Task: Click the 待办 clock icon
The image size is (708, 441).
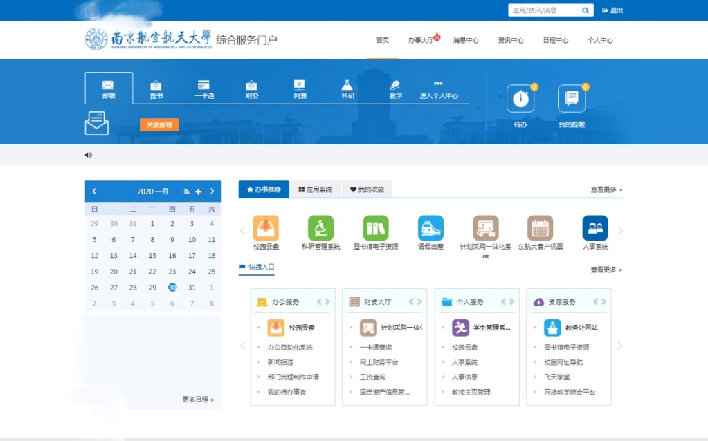Action: (520, 100)
